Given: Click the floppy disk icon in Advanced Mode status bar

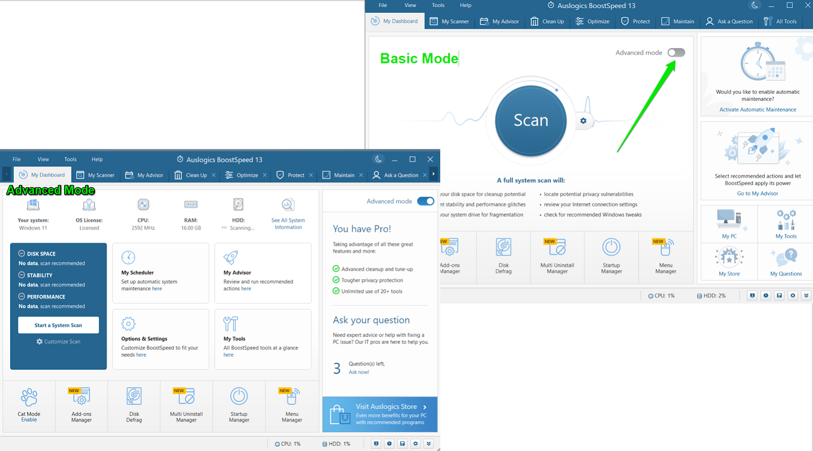Looking at the screenshot, I should click(402, 443).
